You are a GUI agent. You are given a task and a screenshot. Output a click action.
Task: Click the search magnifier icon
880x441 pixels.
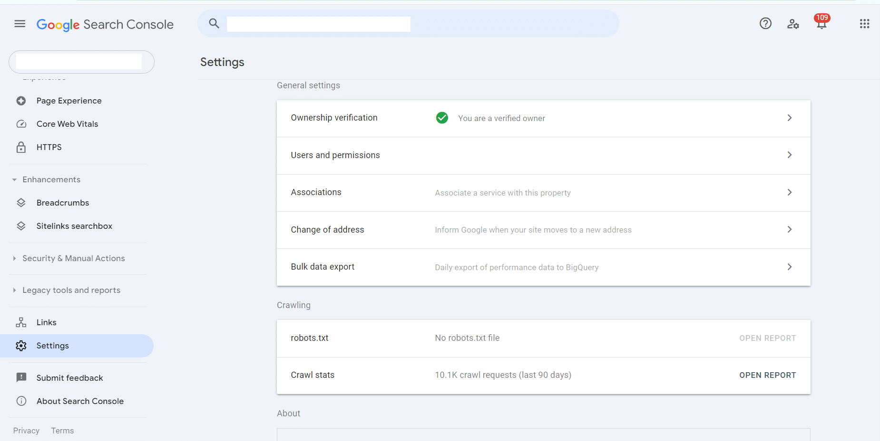pos(214,23)
